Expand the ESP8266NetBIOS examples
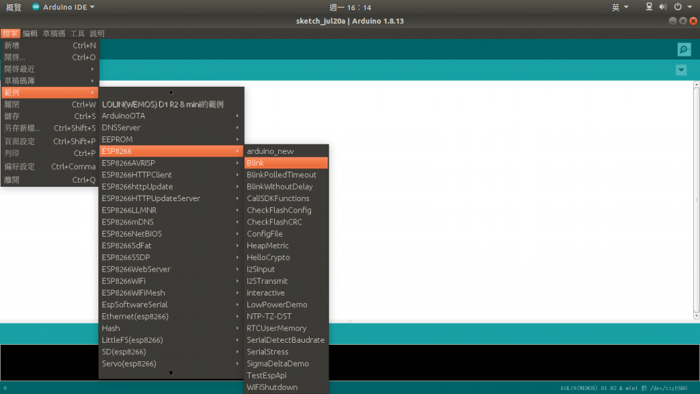 pyautogui.click(x=171, y=234)
